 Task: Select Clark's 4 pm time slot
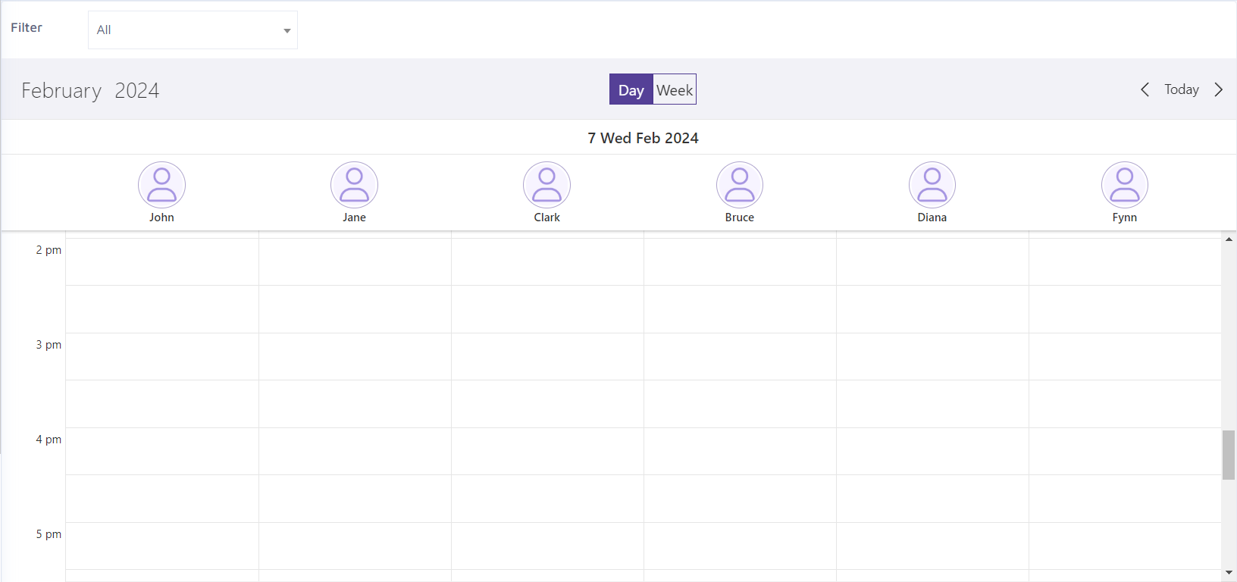547,451
